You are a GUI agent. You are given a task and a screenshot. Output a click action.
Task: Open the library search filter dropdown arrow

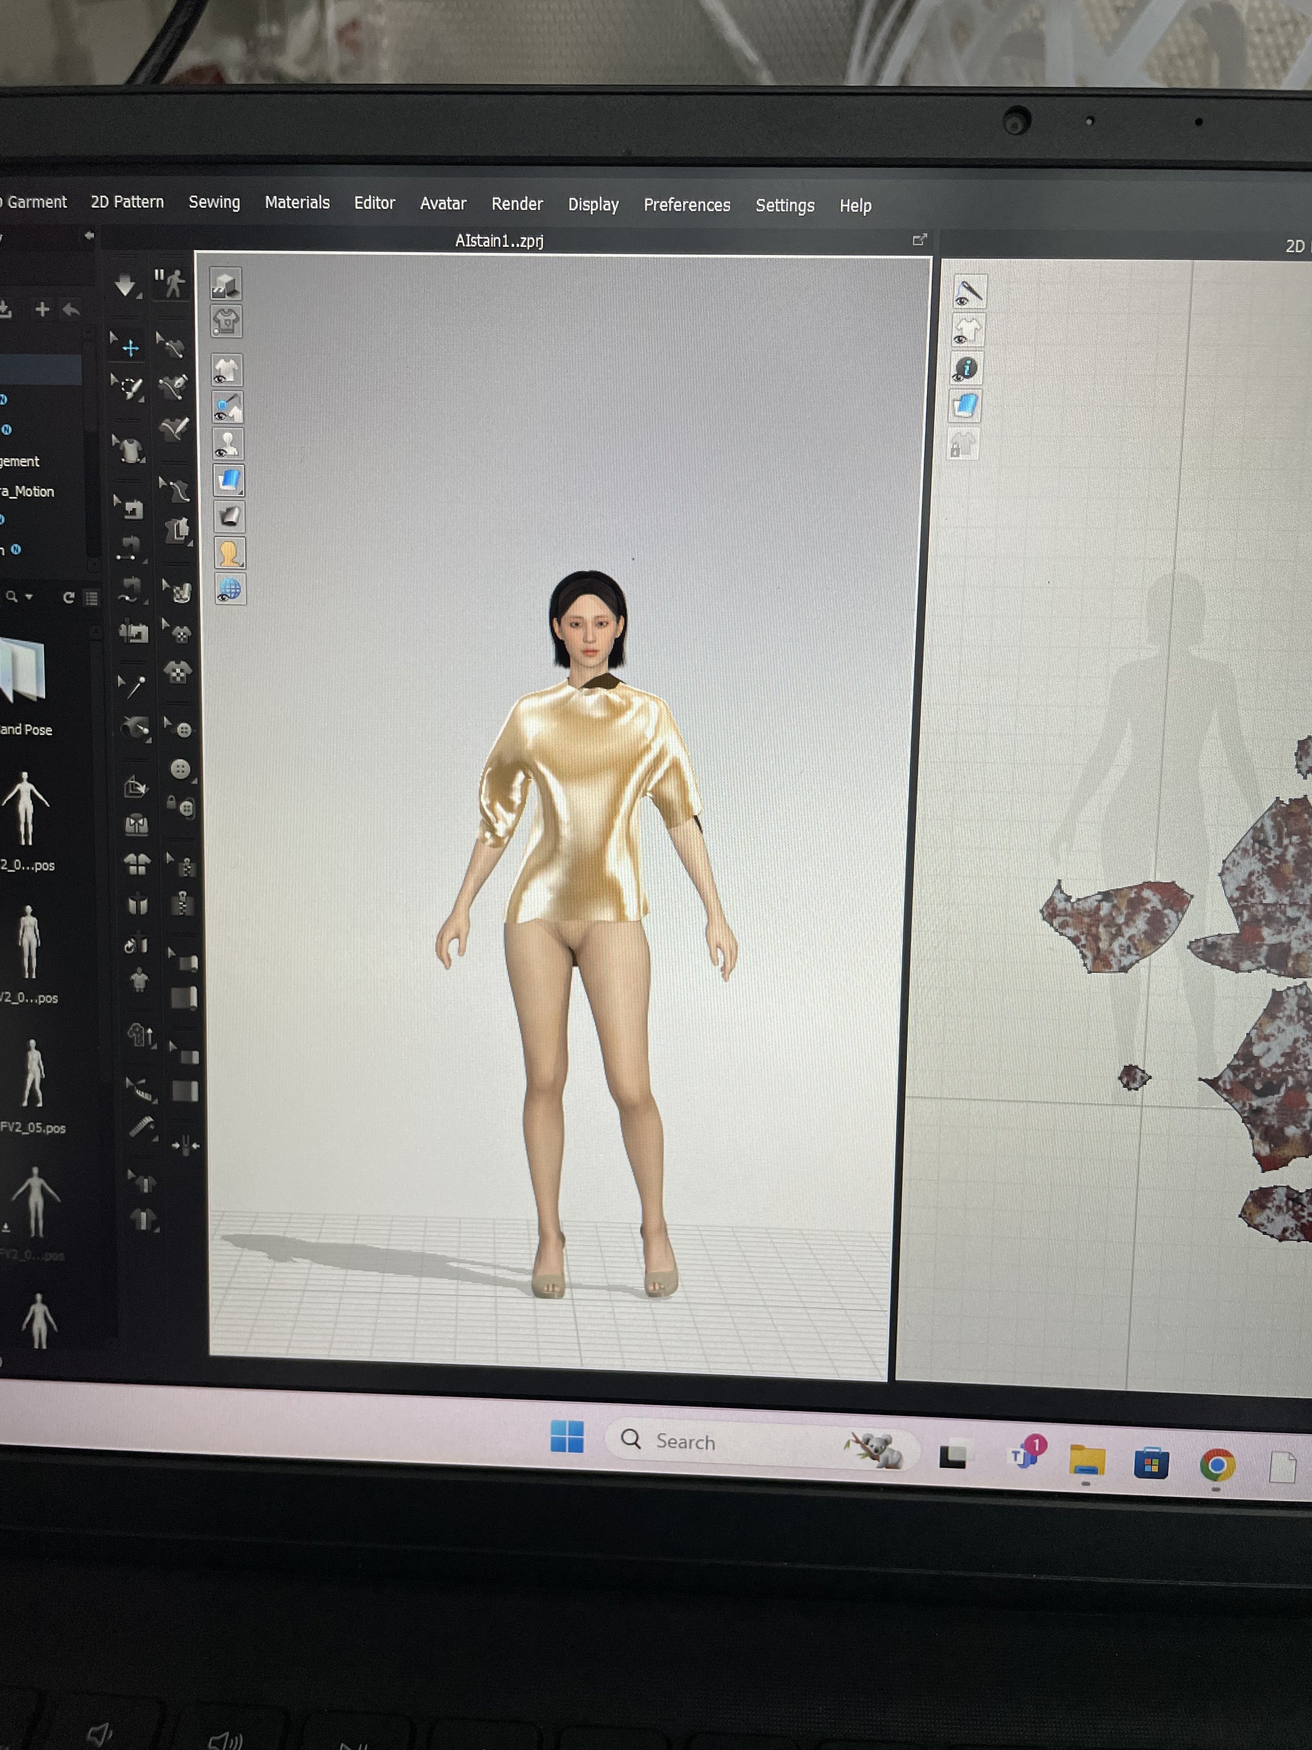click(x=29, y=596)
